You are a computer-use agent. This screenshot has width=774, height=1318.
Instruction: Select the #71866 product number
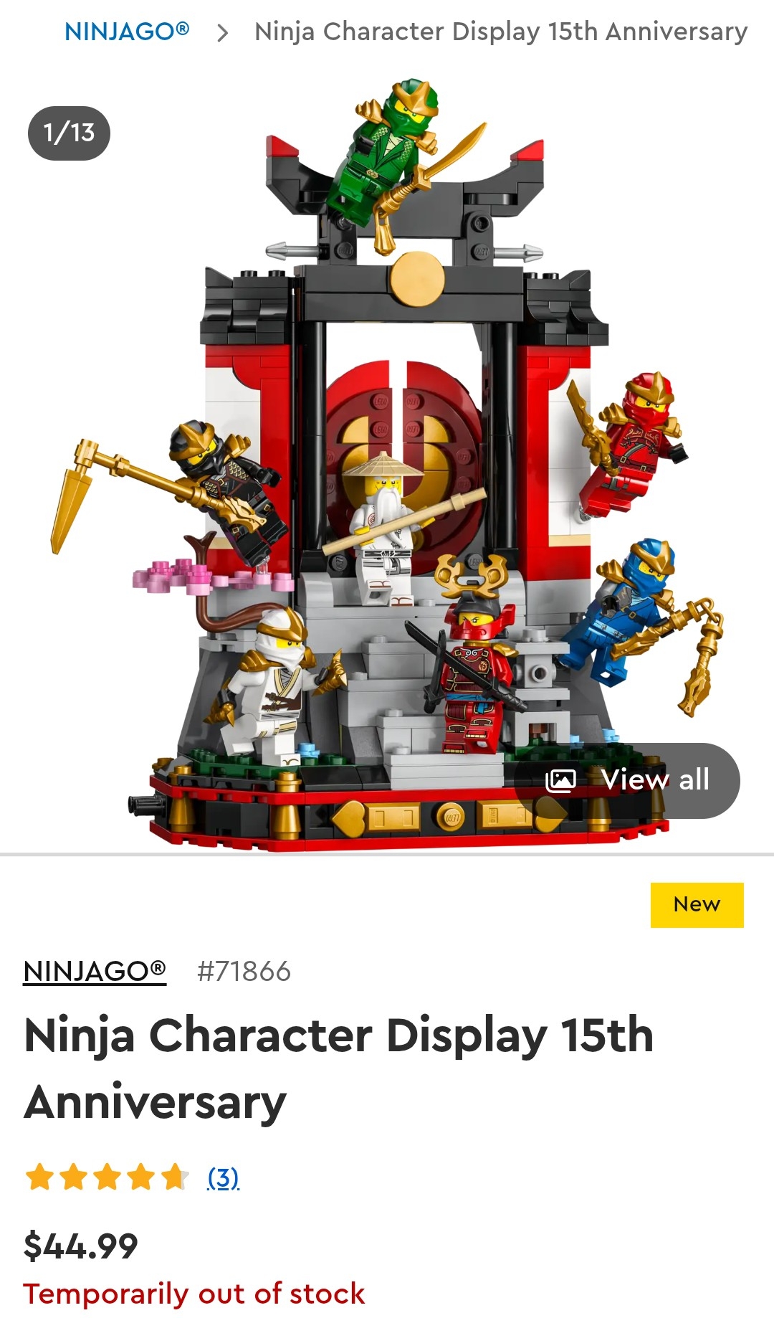point(244,972)
